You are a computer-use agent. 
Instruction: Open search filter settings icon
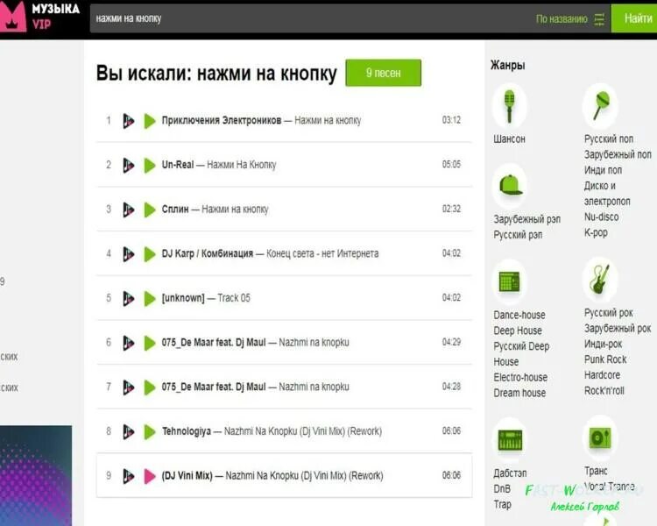(x=599, y=19)
